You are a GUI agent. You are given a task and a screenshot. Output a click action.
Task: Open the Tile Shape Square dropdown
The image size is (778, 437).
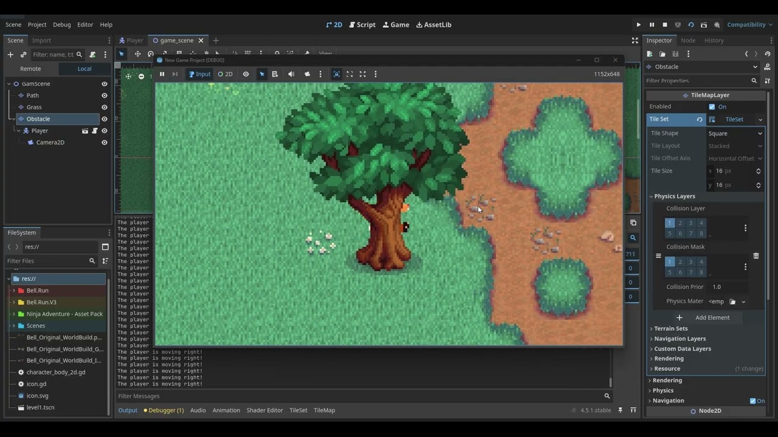(735, 134)
